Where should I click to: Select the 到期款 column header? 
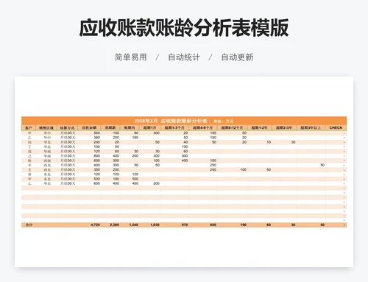pyautogui.click(x=110, y=127)
